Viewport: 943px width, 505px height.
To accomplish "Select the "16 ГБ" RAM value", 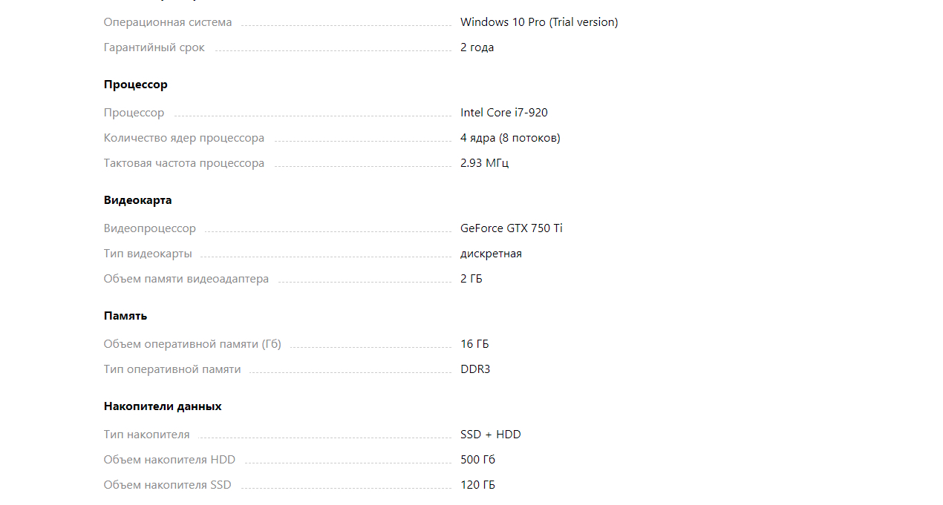I will [x=474, y=344].
